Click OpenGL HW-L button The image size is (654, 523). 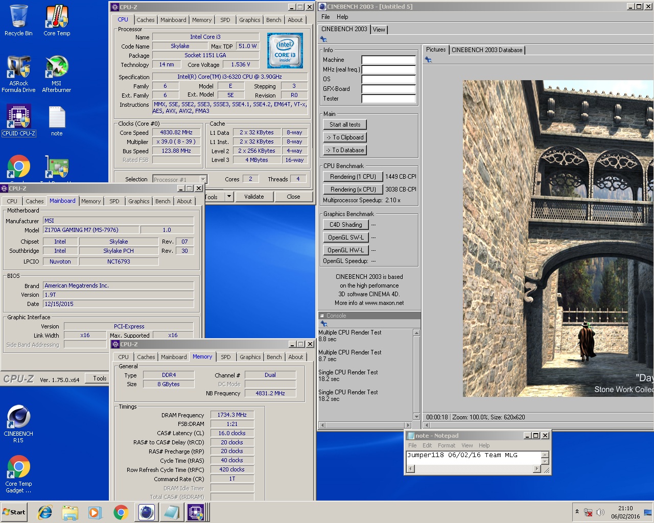coord(345,250)
